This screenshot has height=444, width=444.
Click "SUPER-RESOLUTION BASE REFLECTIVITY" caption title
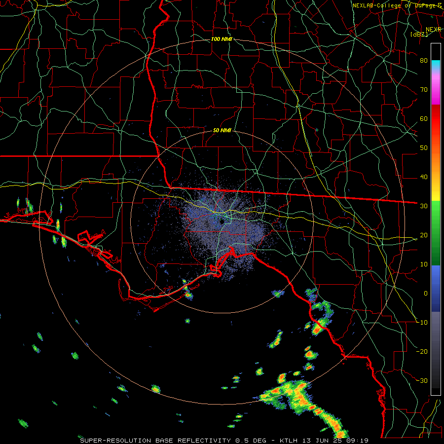(155, 441)
